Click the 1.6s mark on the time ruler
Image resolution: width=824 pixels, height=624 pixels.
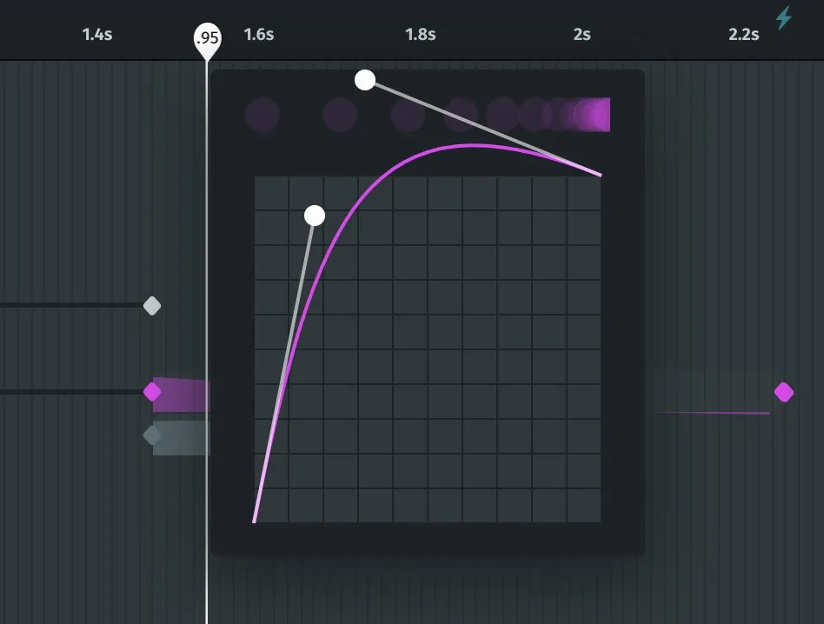click(x=258, y=35)
